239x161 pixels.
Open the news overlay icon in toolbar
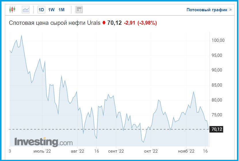(79, 10)
